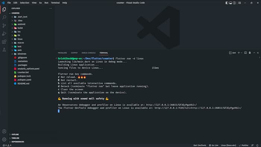Expand the android folder
Screen dimensions: 261x147
(x=21, y=24)
